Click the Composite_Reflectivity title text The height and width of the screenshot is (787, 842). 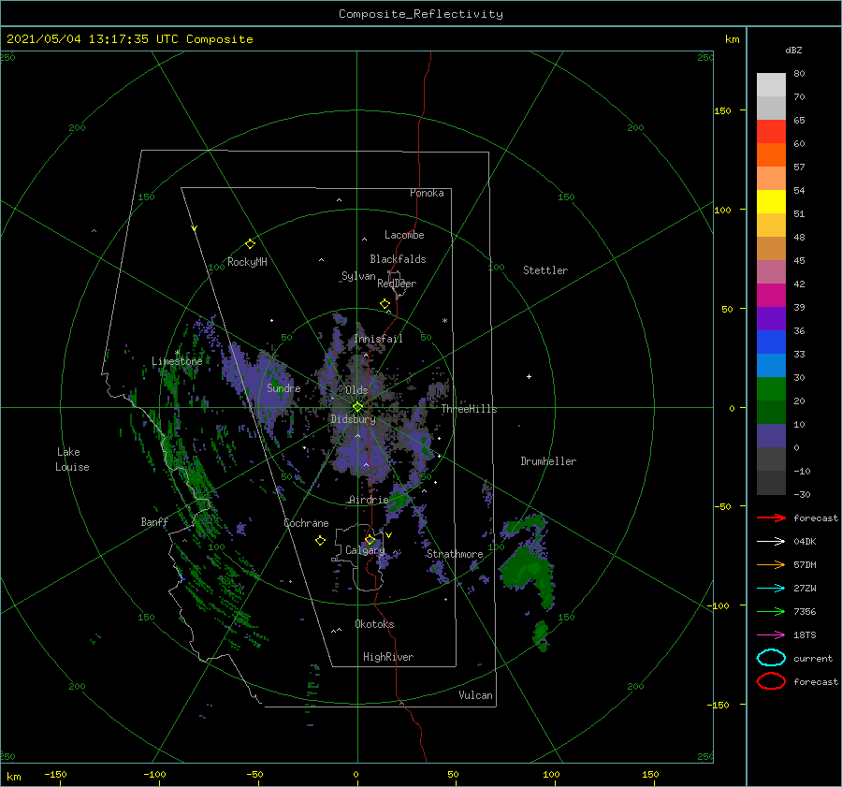coord(421,14)
